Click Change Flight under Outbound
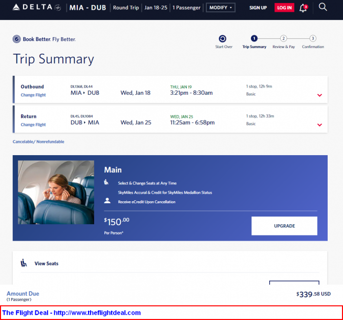Screen dimensions: 343x320 click(x=33, y=95)
